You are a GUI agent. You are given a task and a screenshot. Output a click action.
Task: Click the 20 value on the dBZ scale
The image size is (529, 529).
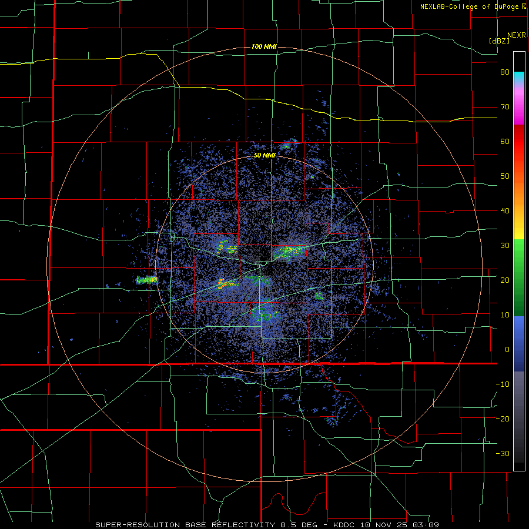[x=505, y=280]
